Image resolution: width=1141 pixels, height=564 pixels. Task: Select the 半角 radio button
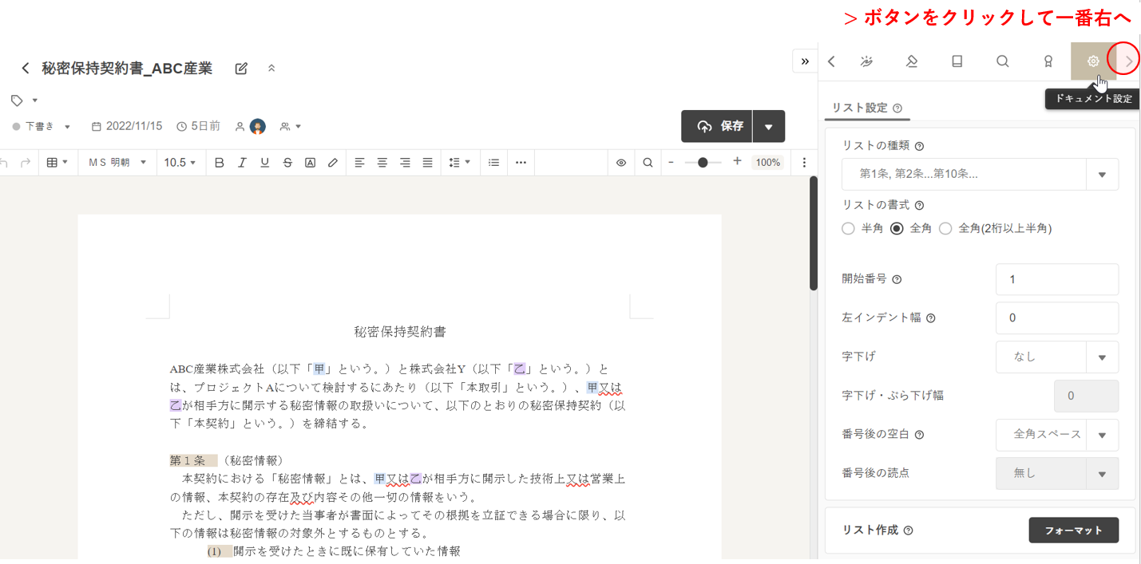tap(848, 229)
